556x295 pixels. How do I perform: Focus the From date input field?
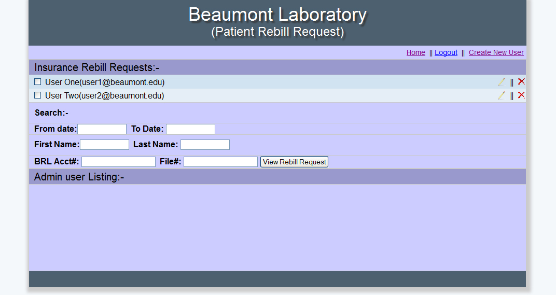(102, 129)
